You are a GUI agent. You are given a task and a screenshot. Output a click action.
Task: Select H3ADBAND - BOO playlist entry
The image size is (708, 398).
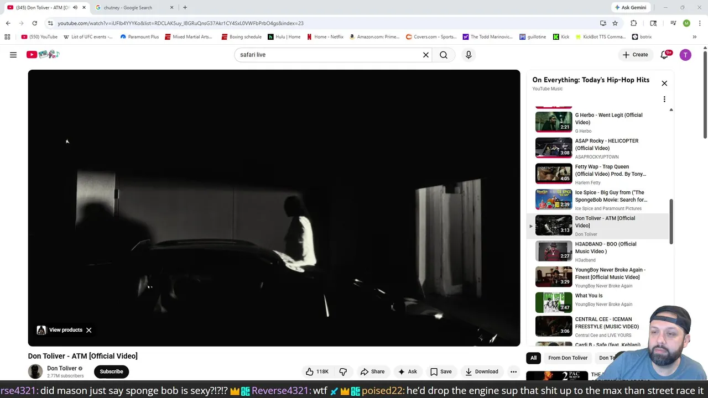coord(597,252)
